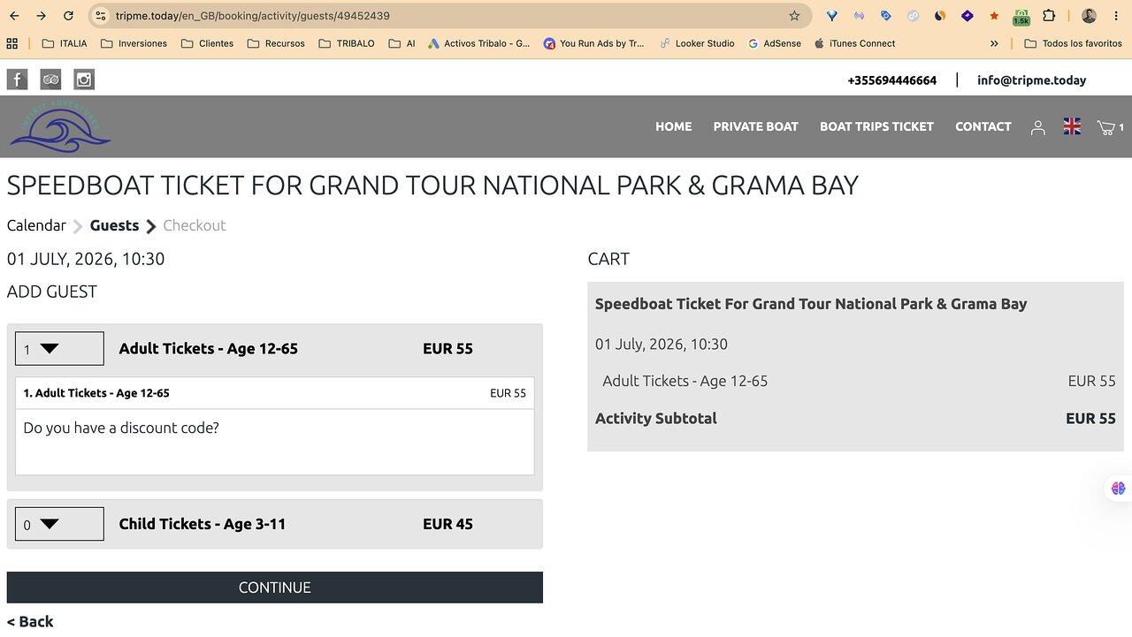1132x637 pixels.
Task: Click the wave logo of the site
Action: (x=59, y=127)
